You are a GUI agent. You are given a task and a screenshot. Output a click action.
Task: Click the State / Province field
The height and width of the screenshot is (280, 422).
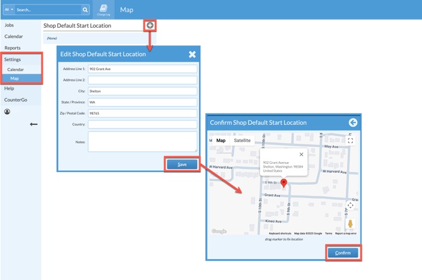pyautogui.click(x=142, y=102)
